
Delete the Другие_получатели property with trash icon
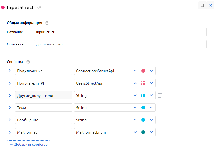(x=160, y=95)
